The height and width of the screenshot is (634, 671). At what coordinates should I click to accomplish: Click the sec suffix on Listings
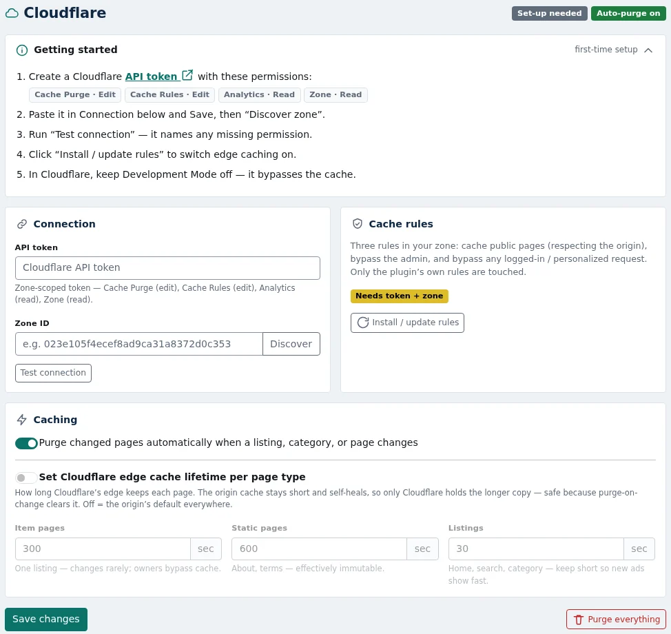639,549
